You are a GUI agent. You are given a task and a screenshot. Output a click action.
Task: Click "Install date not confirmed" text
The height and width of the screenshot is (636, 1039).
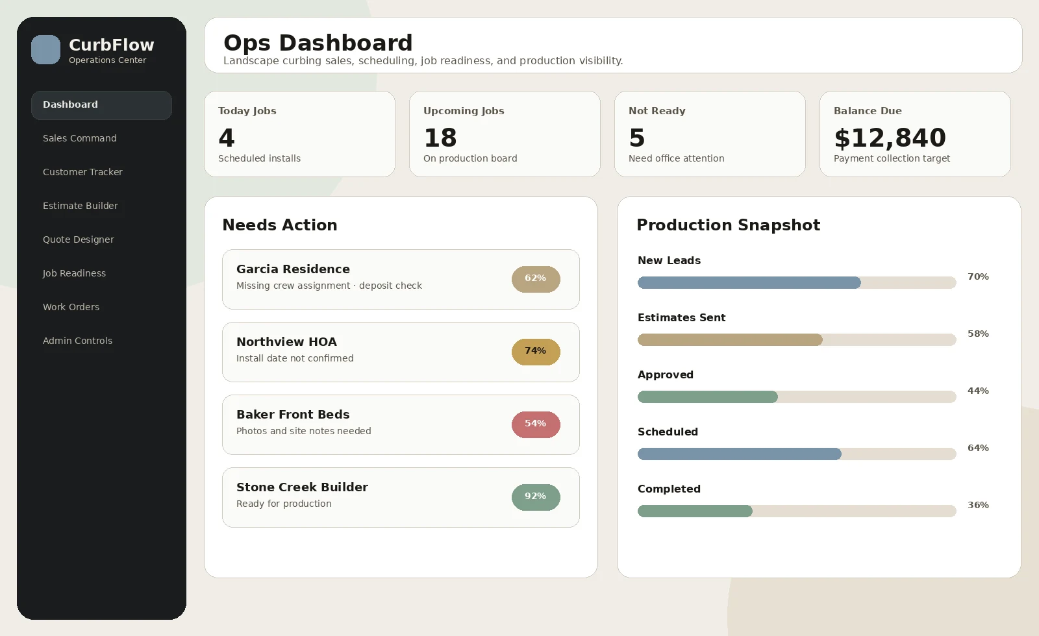pos(295,358)
